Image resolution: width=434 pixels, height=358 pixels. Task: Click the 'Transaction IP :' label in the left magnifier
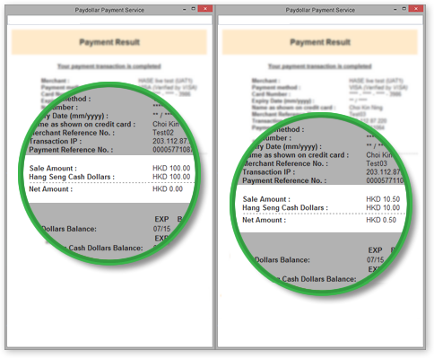click(x=56, y=141)
